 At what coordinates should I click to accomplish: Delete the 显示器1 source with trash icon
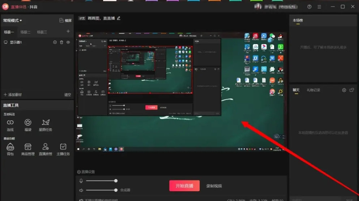pos(61,42)
